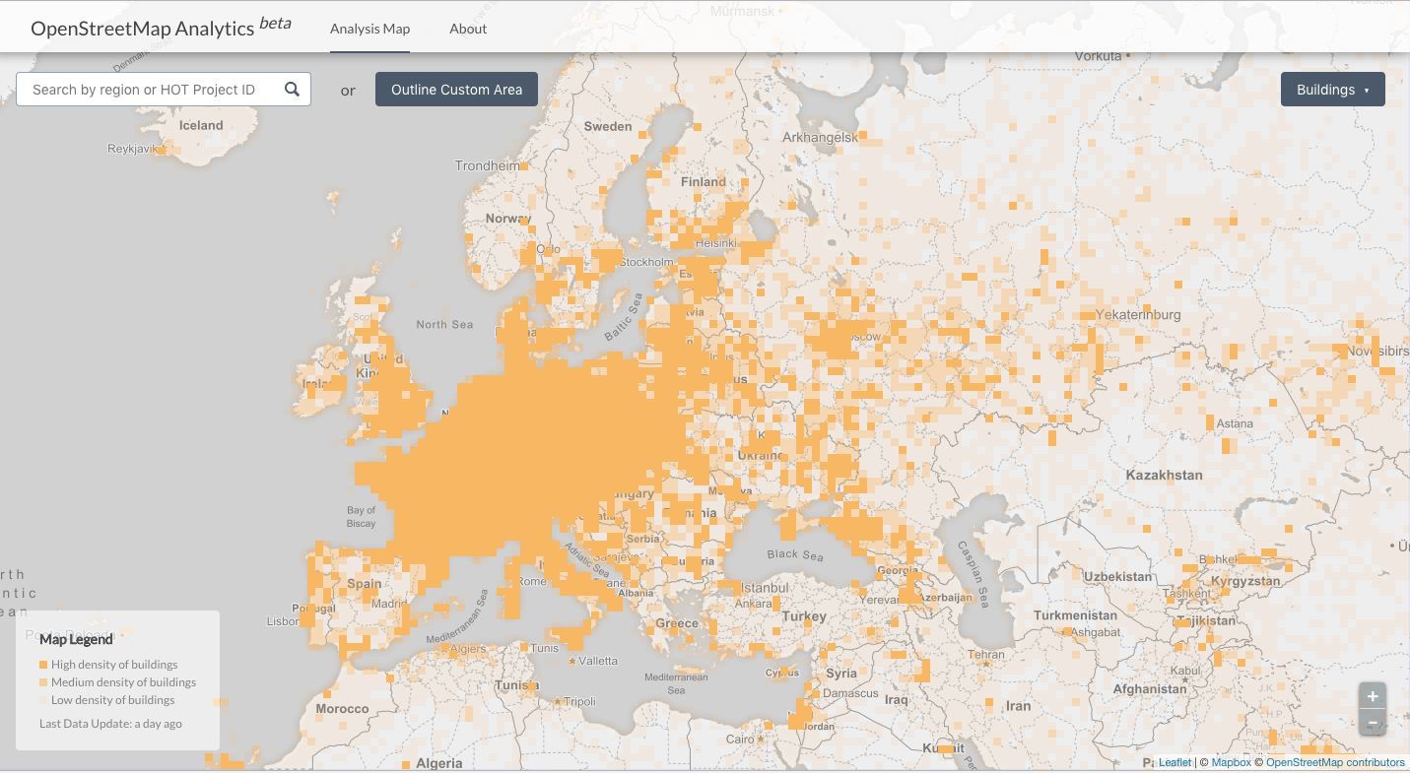This screenshot has height=773, width=1410.
Task: Open the About tab
Action: (x=468, y=29)
